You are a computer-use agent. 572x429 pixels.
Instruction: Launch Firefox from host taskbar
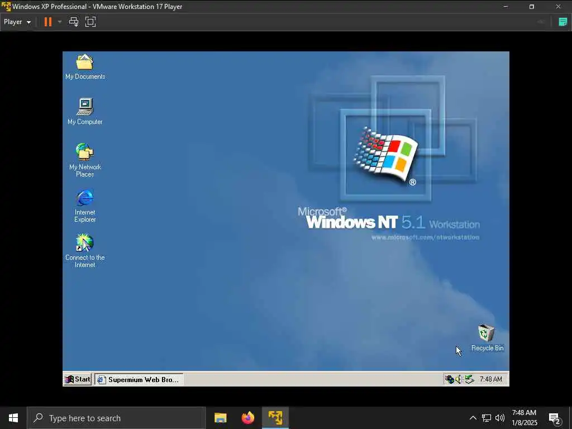click(x=248, y=418)
